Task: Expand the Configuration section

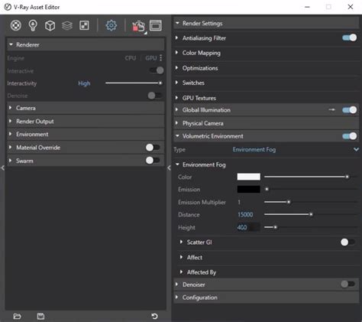Action: pos(267,298)
